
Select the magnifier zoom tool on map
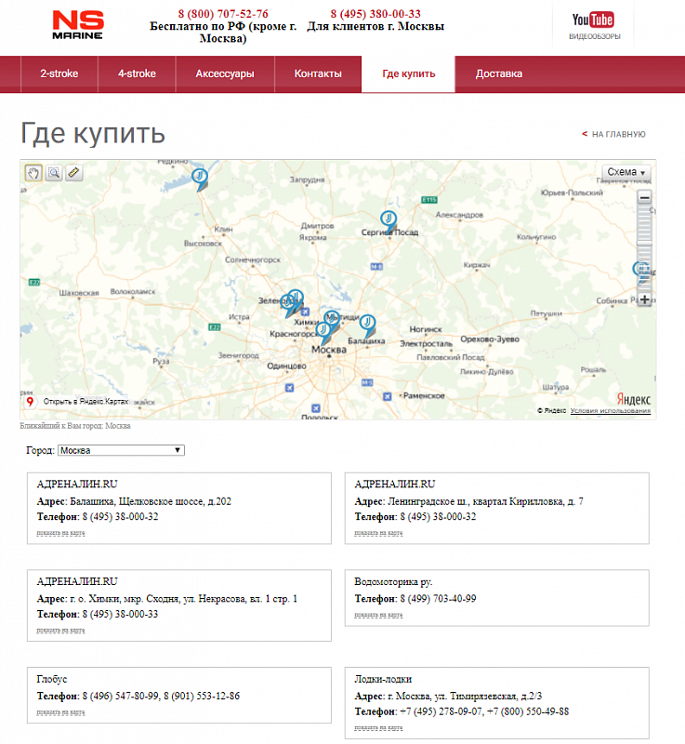pyautogui.click(x=54, y=173)
